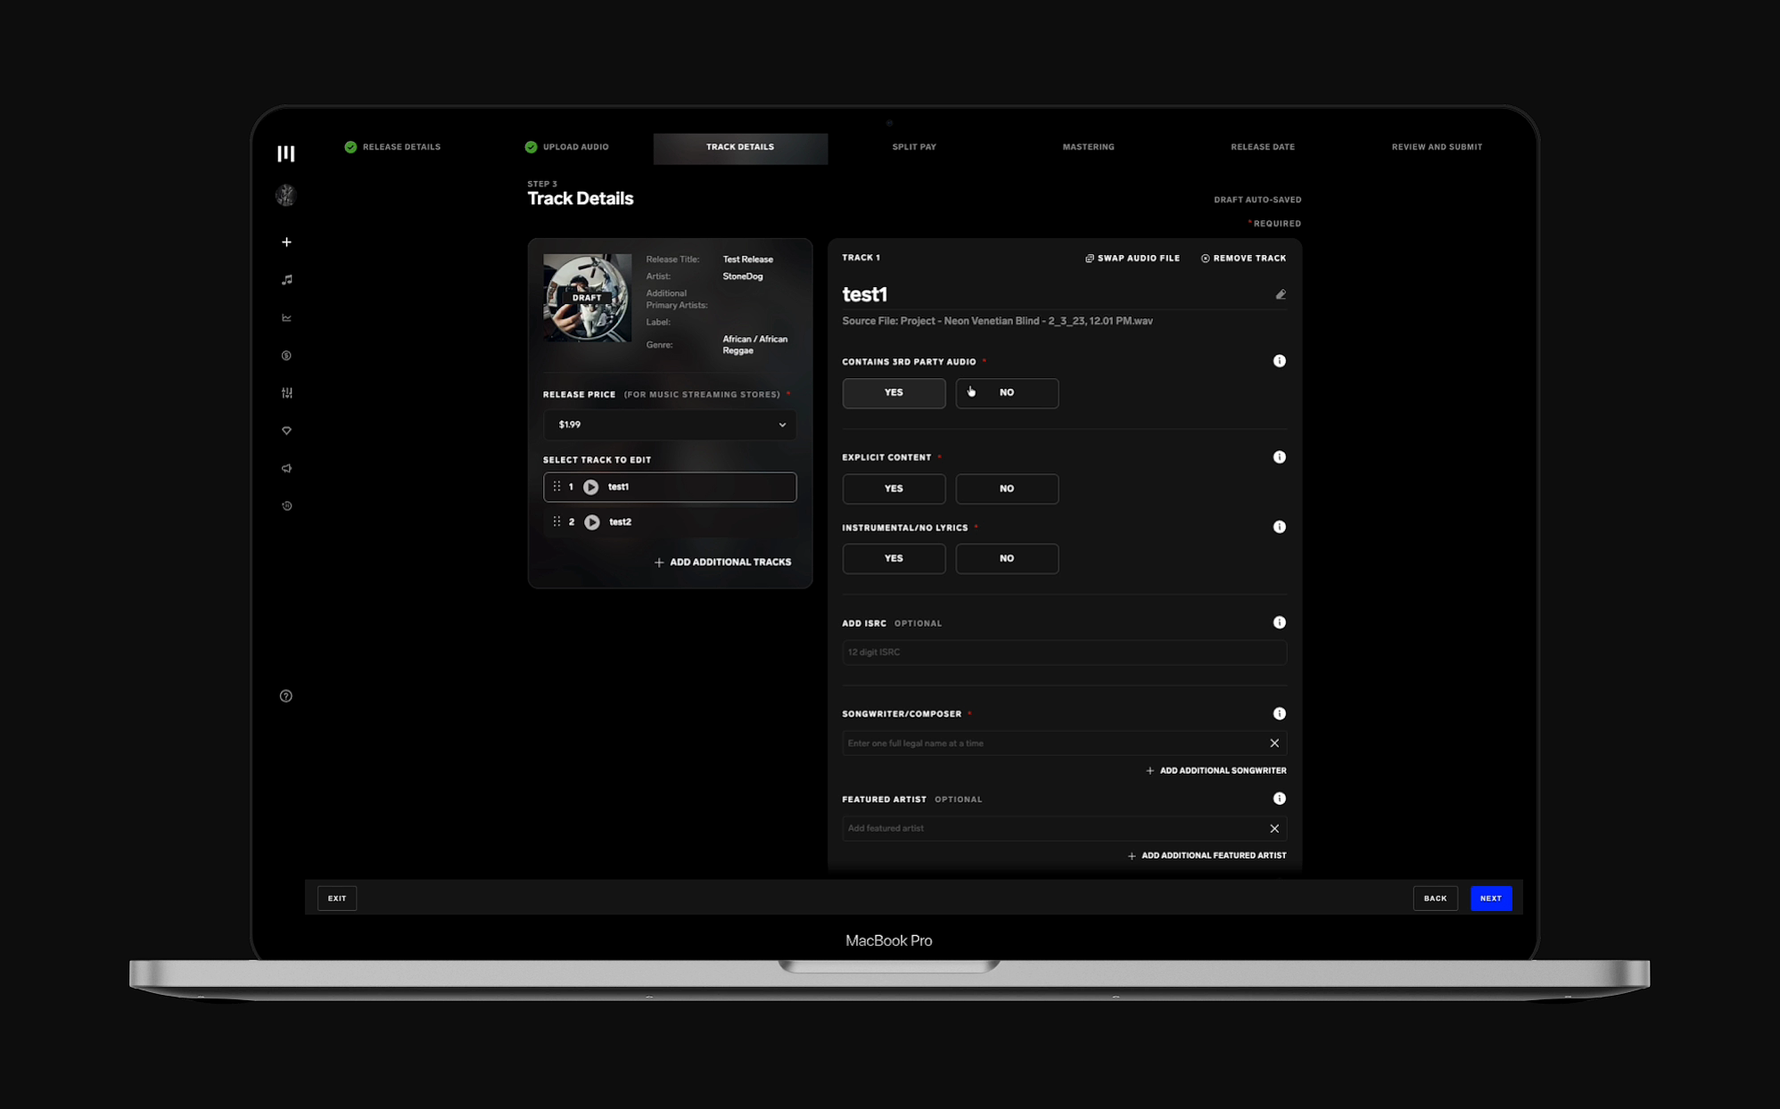This screenshot has width=1780, height=1109.
Task: Add another artist with Add Additional Featured Artist
Action: click(x=1207, y=855)
